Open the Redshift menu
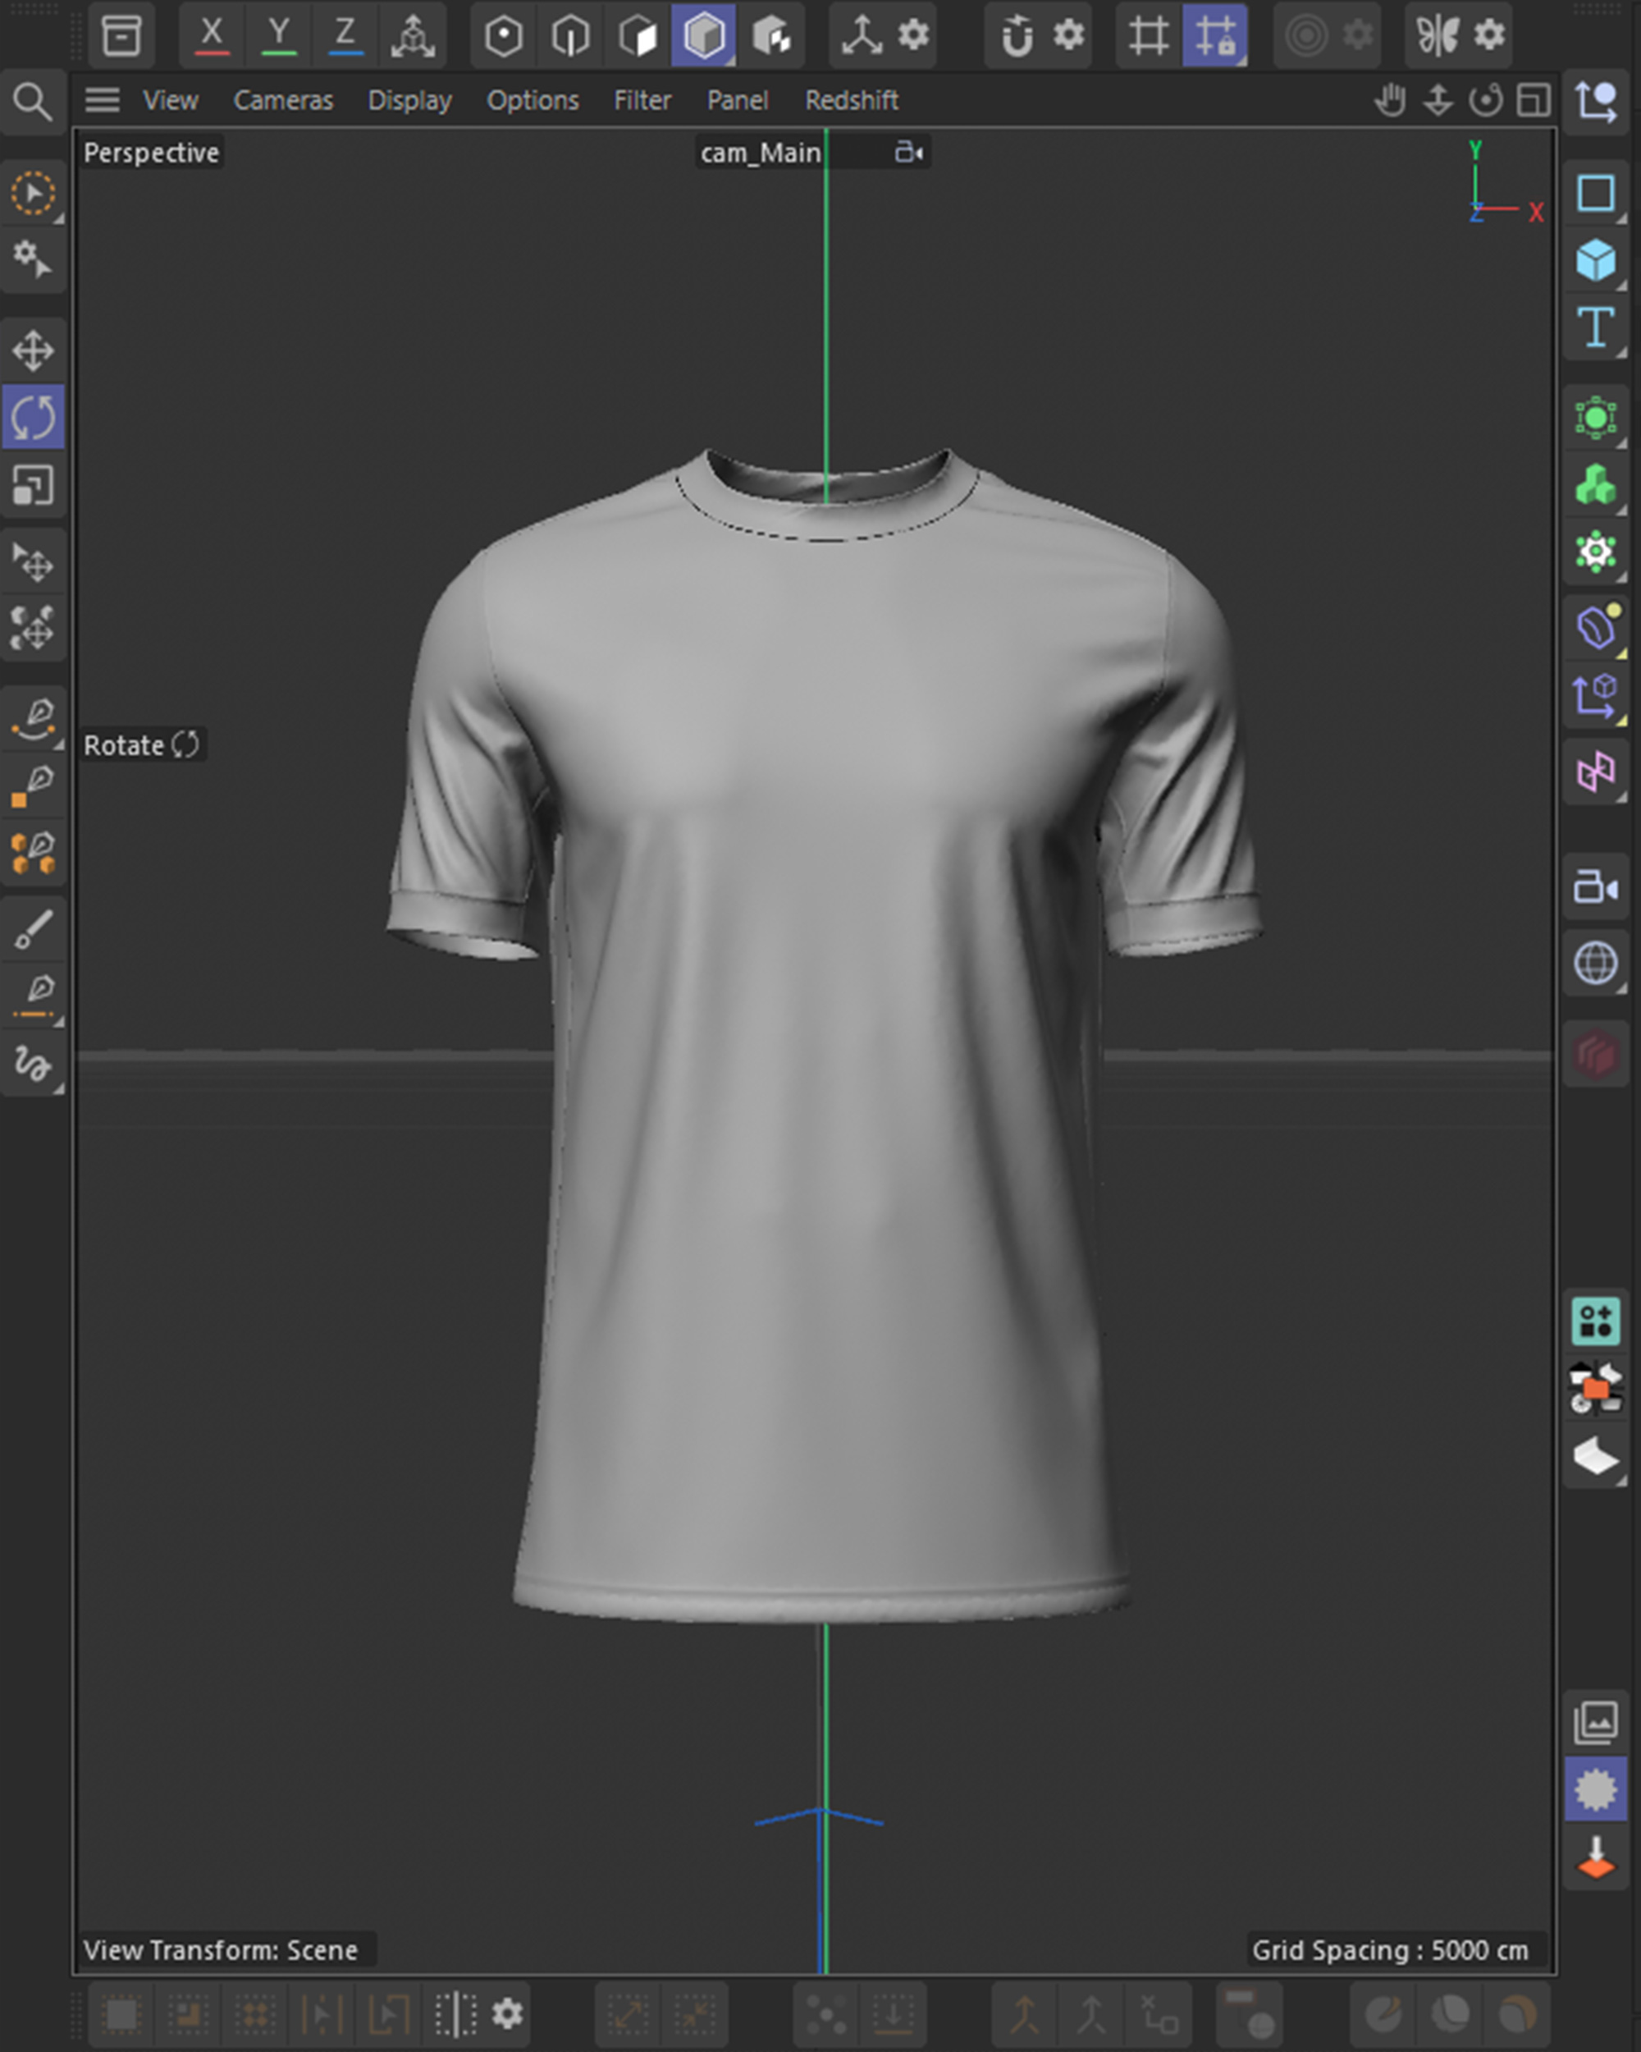Screen dimensions: 1641x2052 pos(852,100)
